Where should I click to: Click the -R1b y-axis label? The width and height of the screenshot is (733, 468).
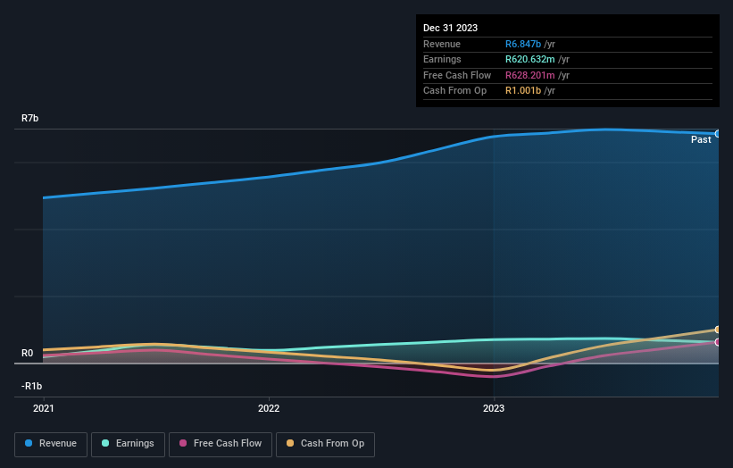(31, 386)
